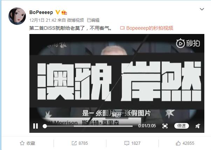
Task: Enter fullscreen mode in video player
Action: 165,126
